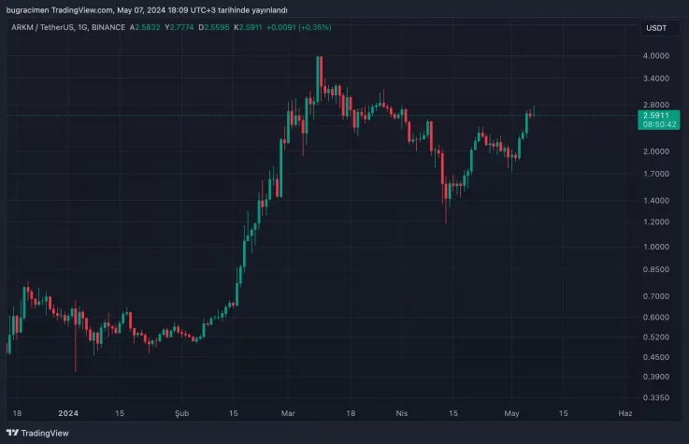Select the 2024 marker on the time axis
Screen dimensions: 689x444
pyautogui.click(x=67, y=412)
